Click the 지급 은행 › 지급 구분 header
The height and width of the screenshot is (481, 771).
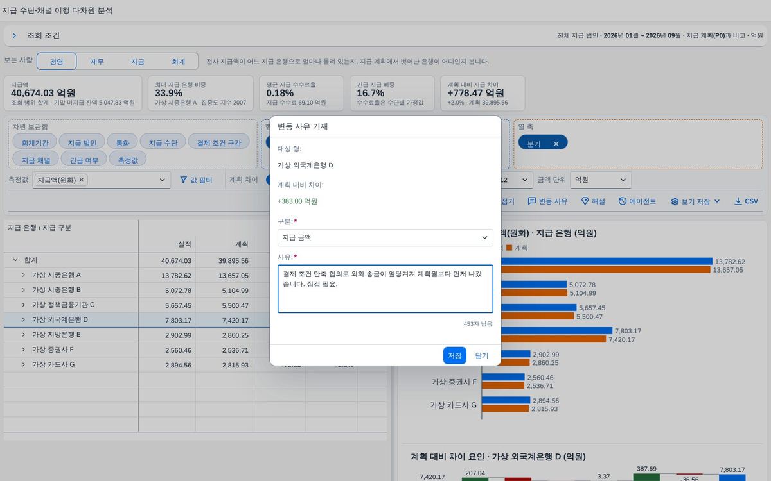tap(40, 228)
